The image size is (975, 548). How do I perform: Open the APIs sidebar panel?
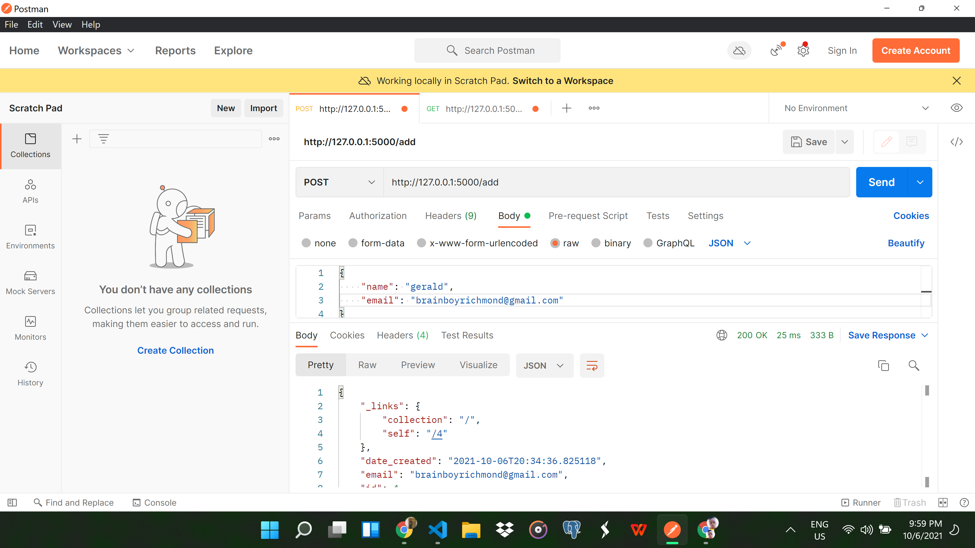[x=30, y=191]
